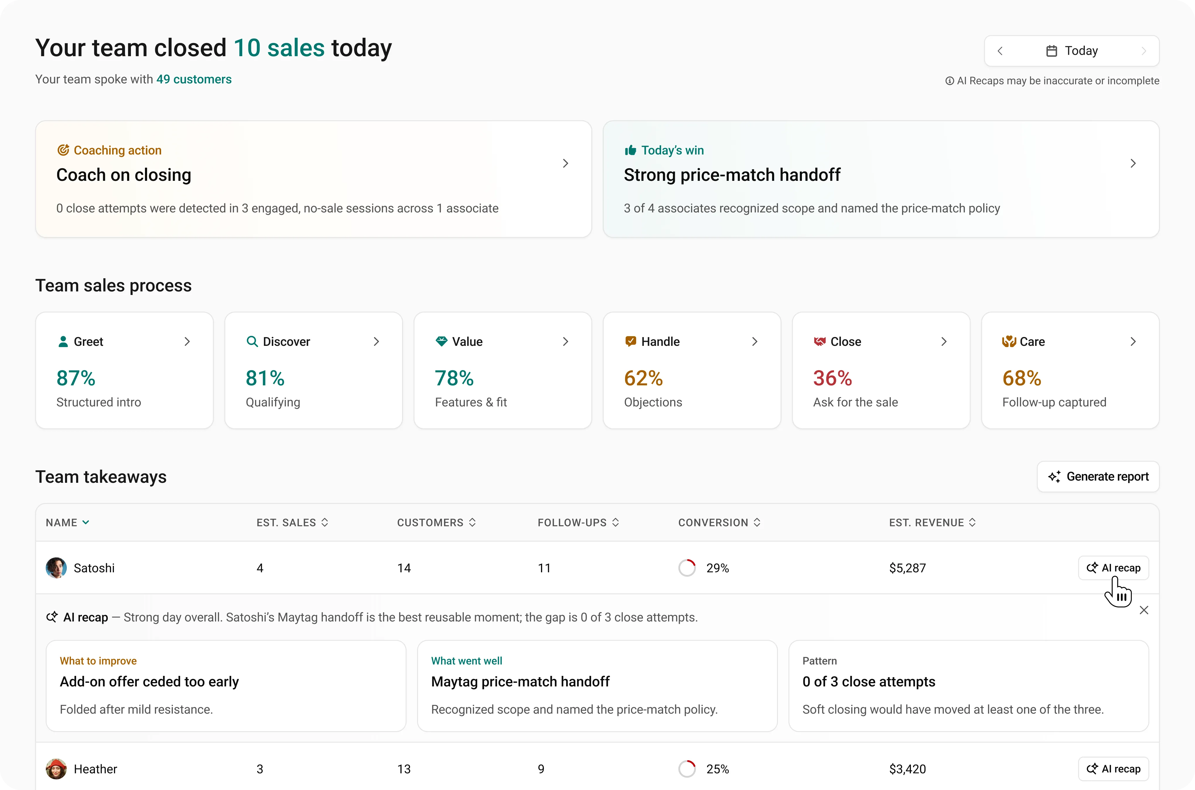Expand the Value card chevron

coord(566,341)
